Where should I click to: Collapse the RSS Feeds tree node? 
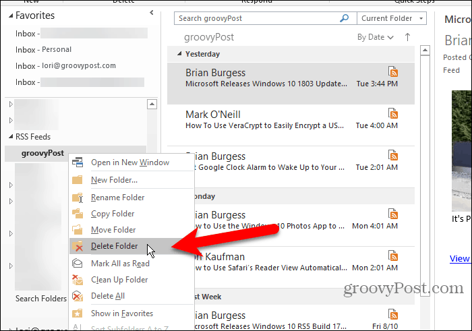click(x=11, y=137)
